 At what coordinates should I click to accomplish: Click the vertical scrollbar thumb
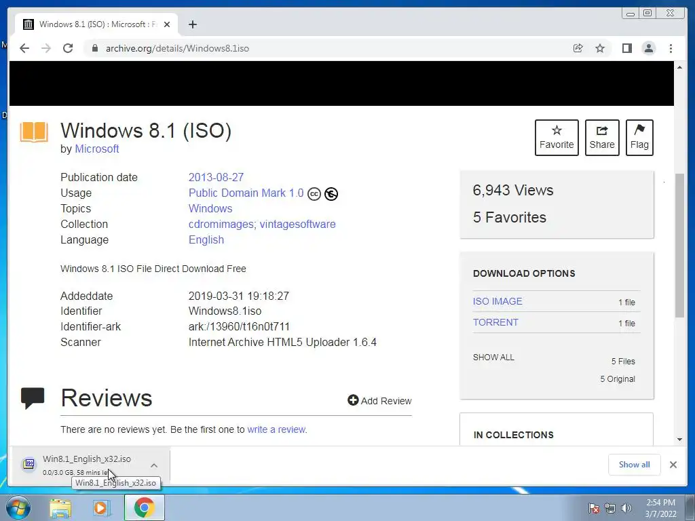(x=679, y=246)
